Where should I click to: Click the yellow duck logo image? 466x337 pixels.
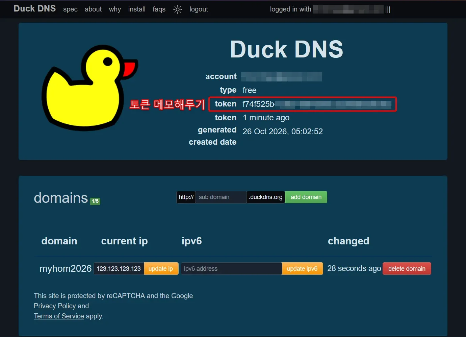tap(90, 88)
